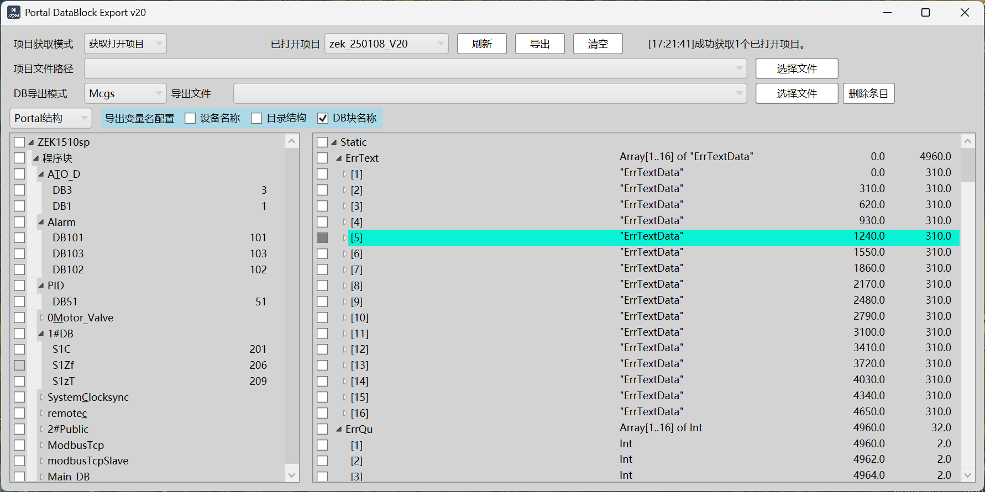Click the 刷新 button

pos(481,44)
